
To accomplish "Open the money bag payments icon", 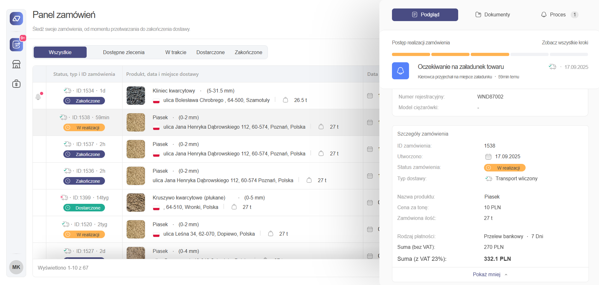I will pos(16,84).
